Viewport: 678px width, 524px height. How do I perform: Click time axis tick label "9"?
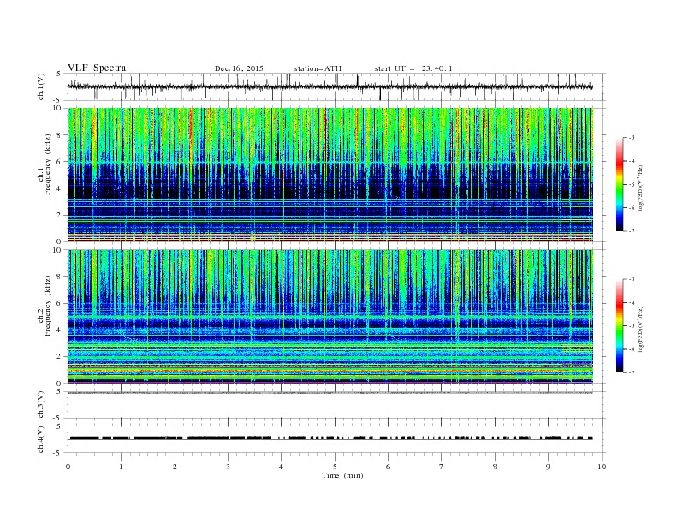click(x=548, y=467)
